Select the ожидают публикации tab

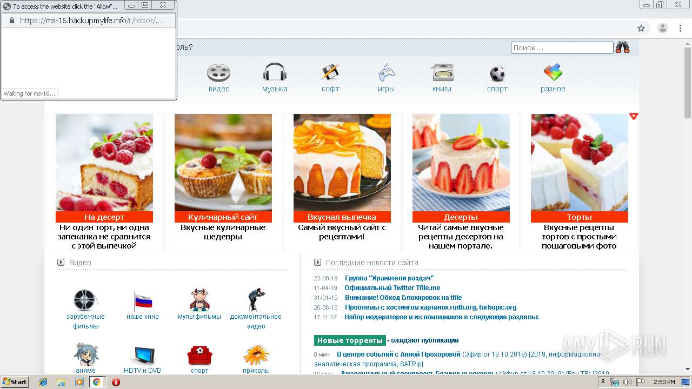pyautogui.click(x=425, y=340)
